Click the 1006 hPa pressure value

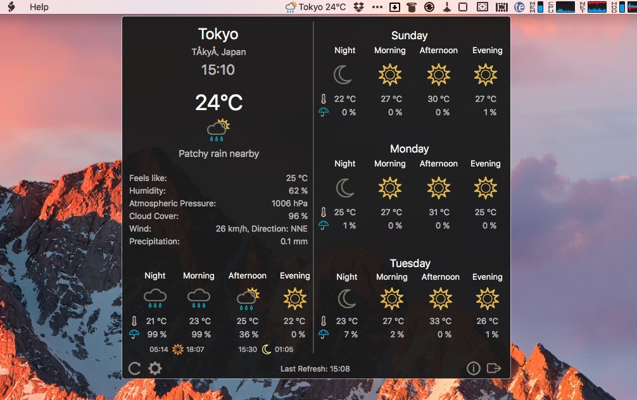pyautogui.click(x=289, y=203)
